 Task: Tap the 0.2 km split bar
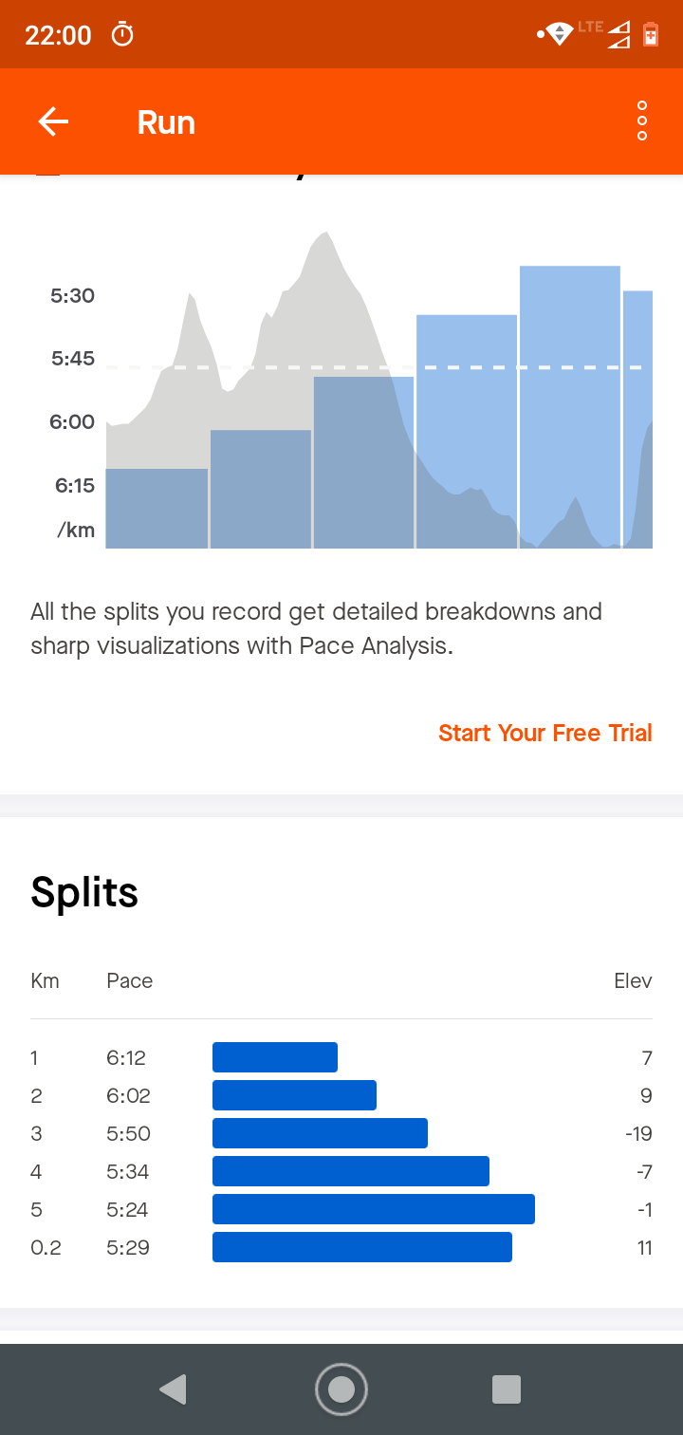tap(361, 1247)
